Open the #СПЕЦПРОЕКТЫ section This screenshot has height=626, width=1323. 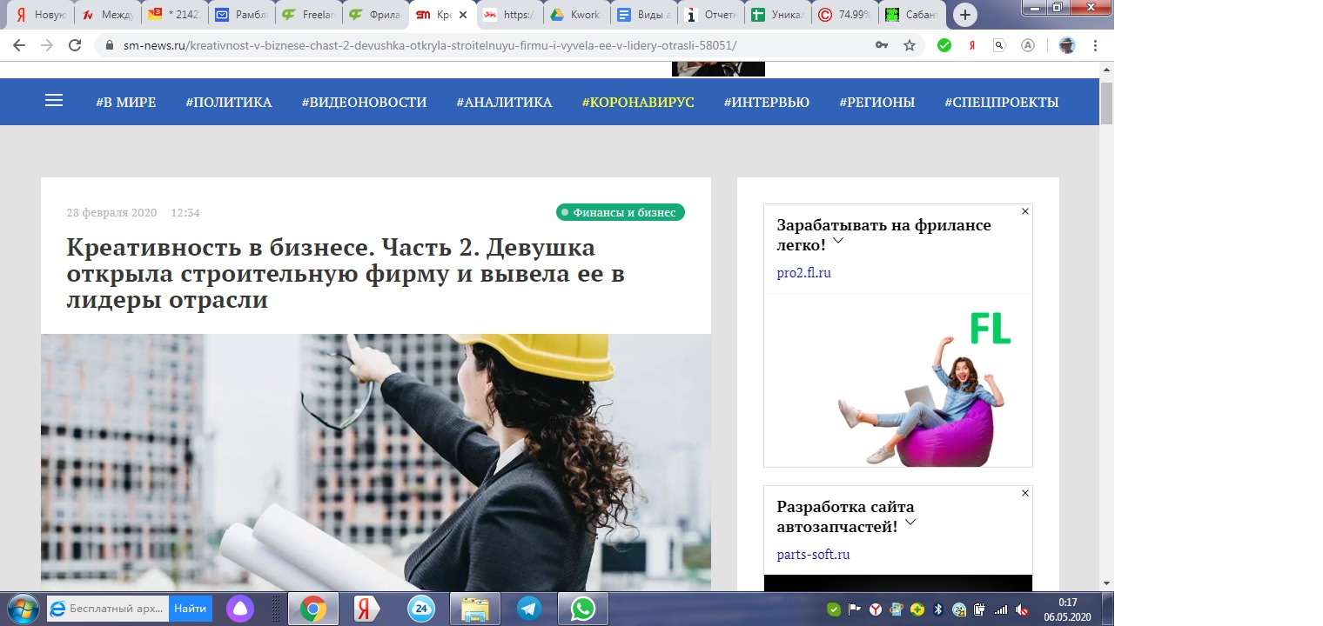(1002, 102)
